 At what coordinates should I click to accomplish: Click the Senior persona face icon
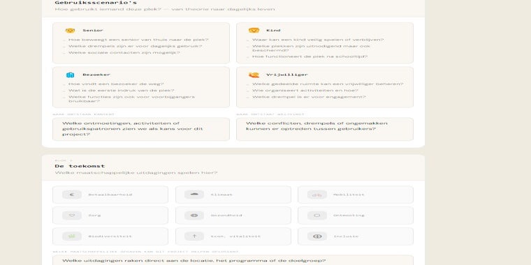(70, 31)
